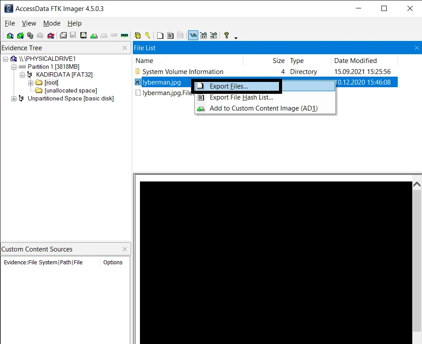Sort file list by Name column
This screenshot has height=344, width=422.
point(188,61)
